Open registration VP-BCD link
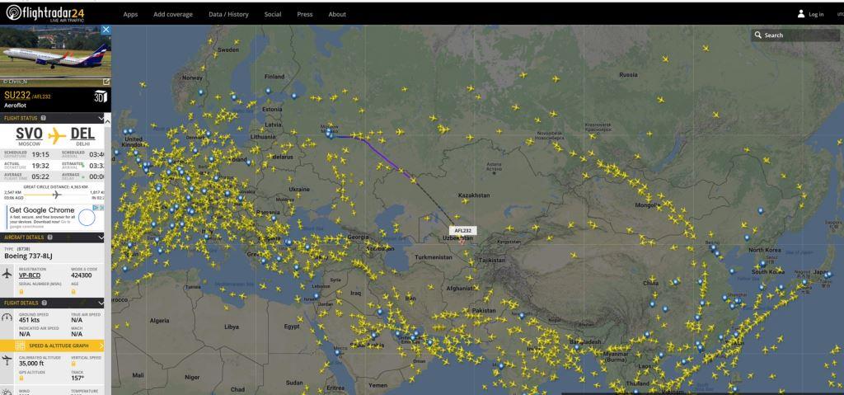Image resolution: width=844 pixels, height=395 pixels. click(30, 275)
